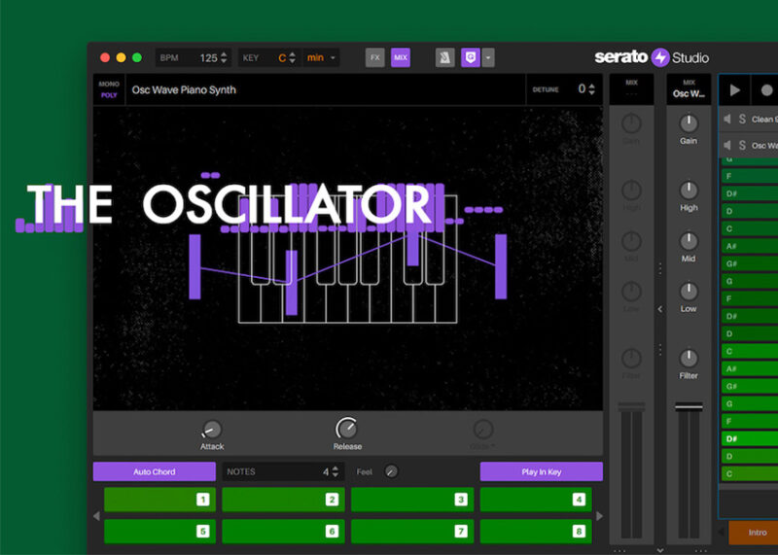This screenshot has height=555, width=778.
Task: Trigger pad number 5
Action: [159, 532]
